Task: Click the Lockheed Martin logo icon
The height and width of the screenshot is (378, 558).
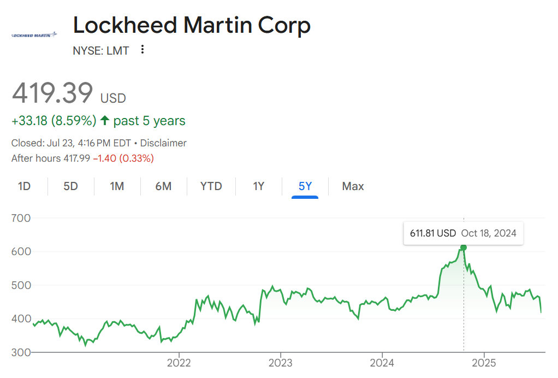Action: pyautogui.click(x=34, y=35)
